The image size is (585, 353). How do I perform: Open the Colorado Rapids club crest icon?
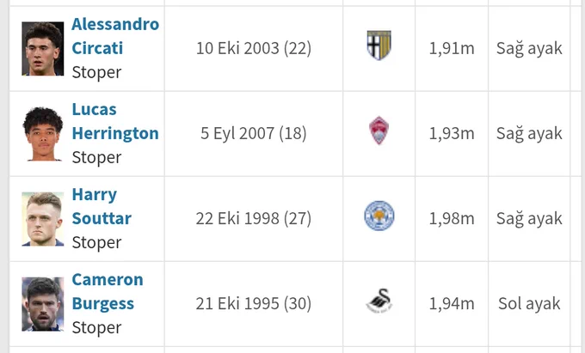click(x=379, y=131)
